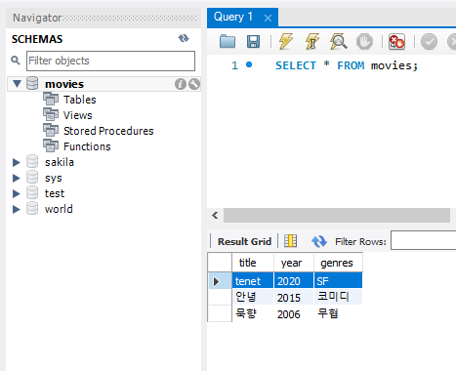Viewport: 456px width, 371px height.
Task: Select Tables under movies schema
Action: click(80, 100)
